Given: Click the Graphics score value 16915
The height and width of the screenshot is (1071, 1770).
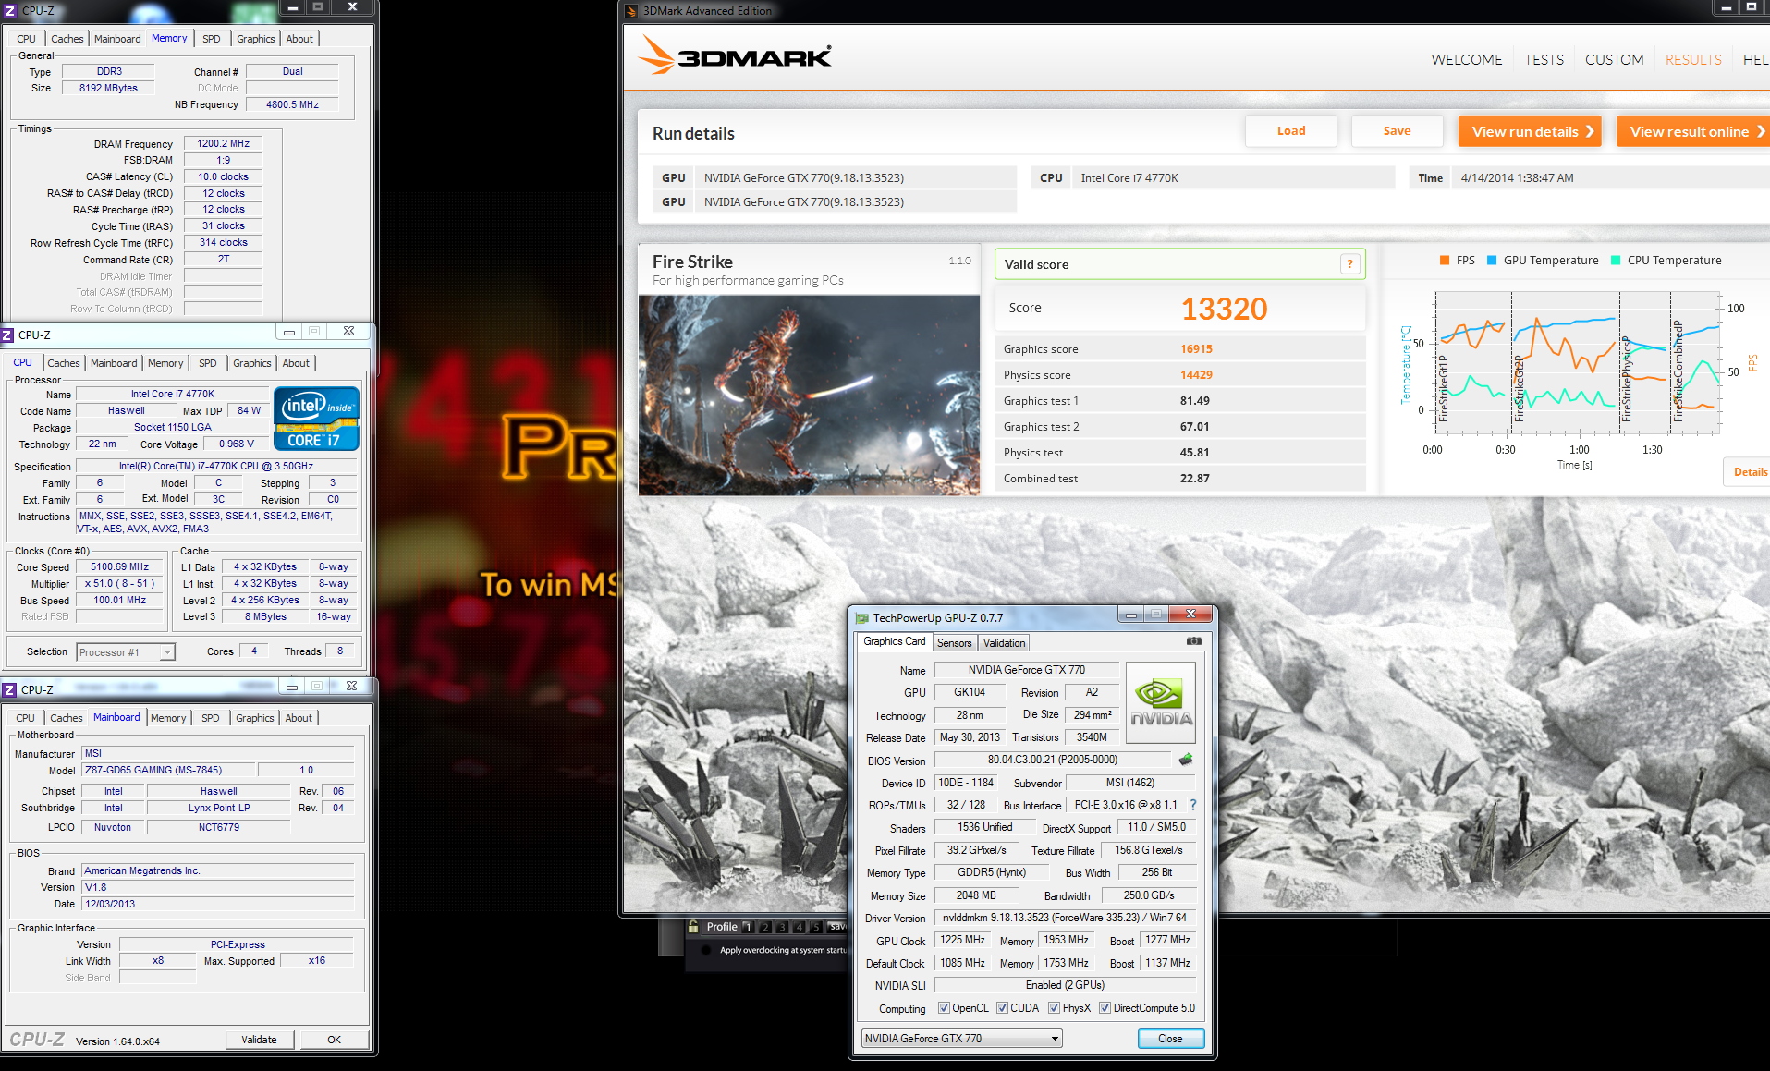Looking at the screenshot, I should coord(1196,349).
